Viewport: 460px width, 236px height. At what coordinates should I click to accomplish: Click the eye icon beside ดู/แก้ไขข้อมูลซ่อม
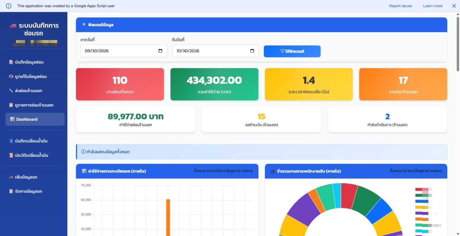tap(11, 76)
